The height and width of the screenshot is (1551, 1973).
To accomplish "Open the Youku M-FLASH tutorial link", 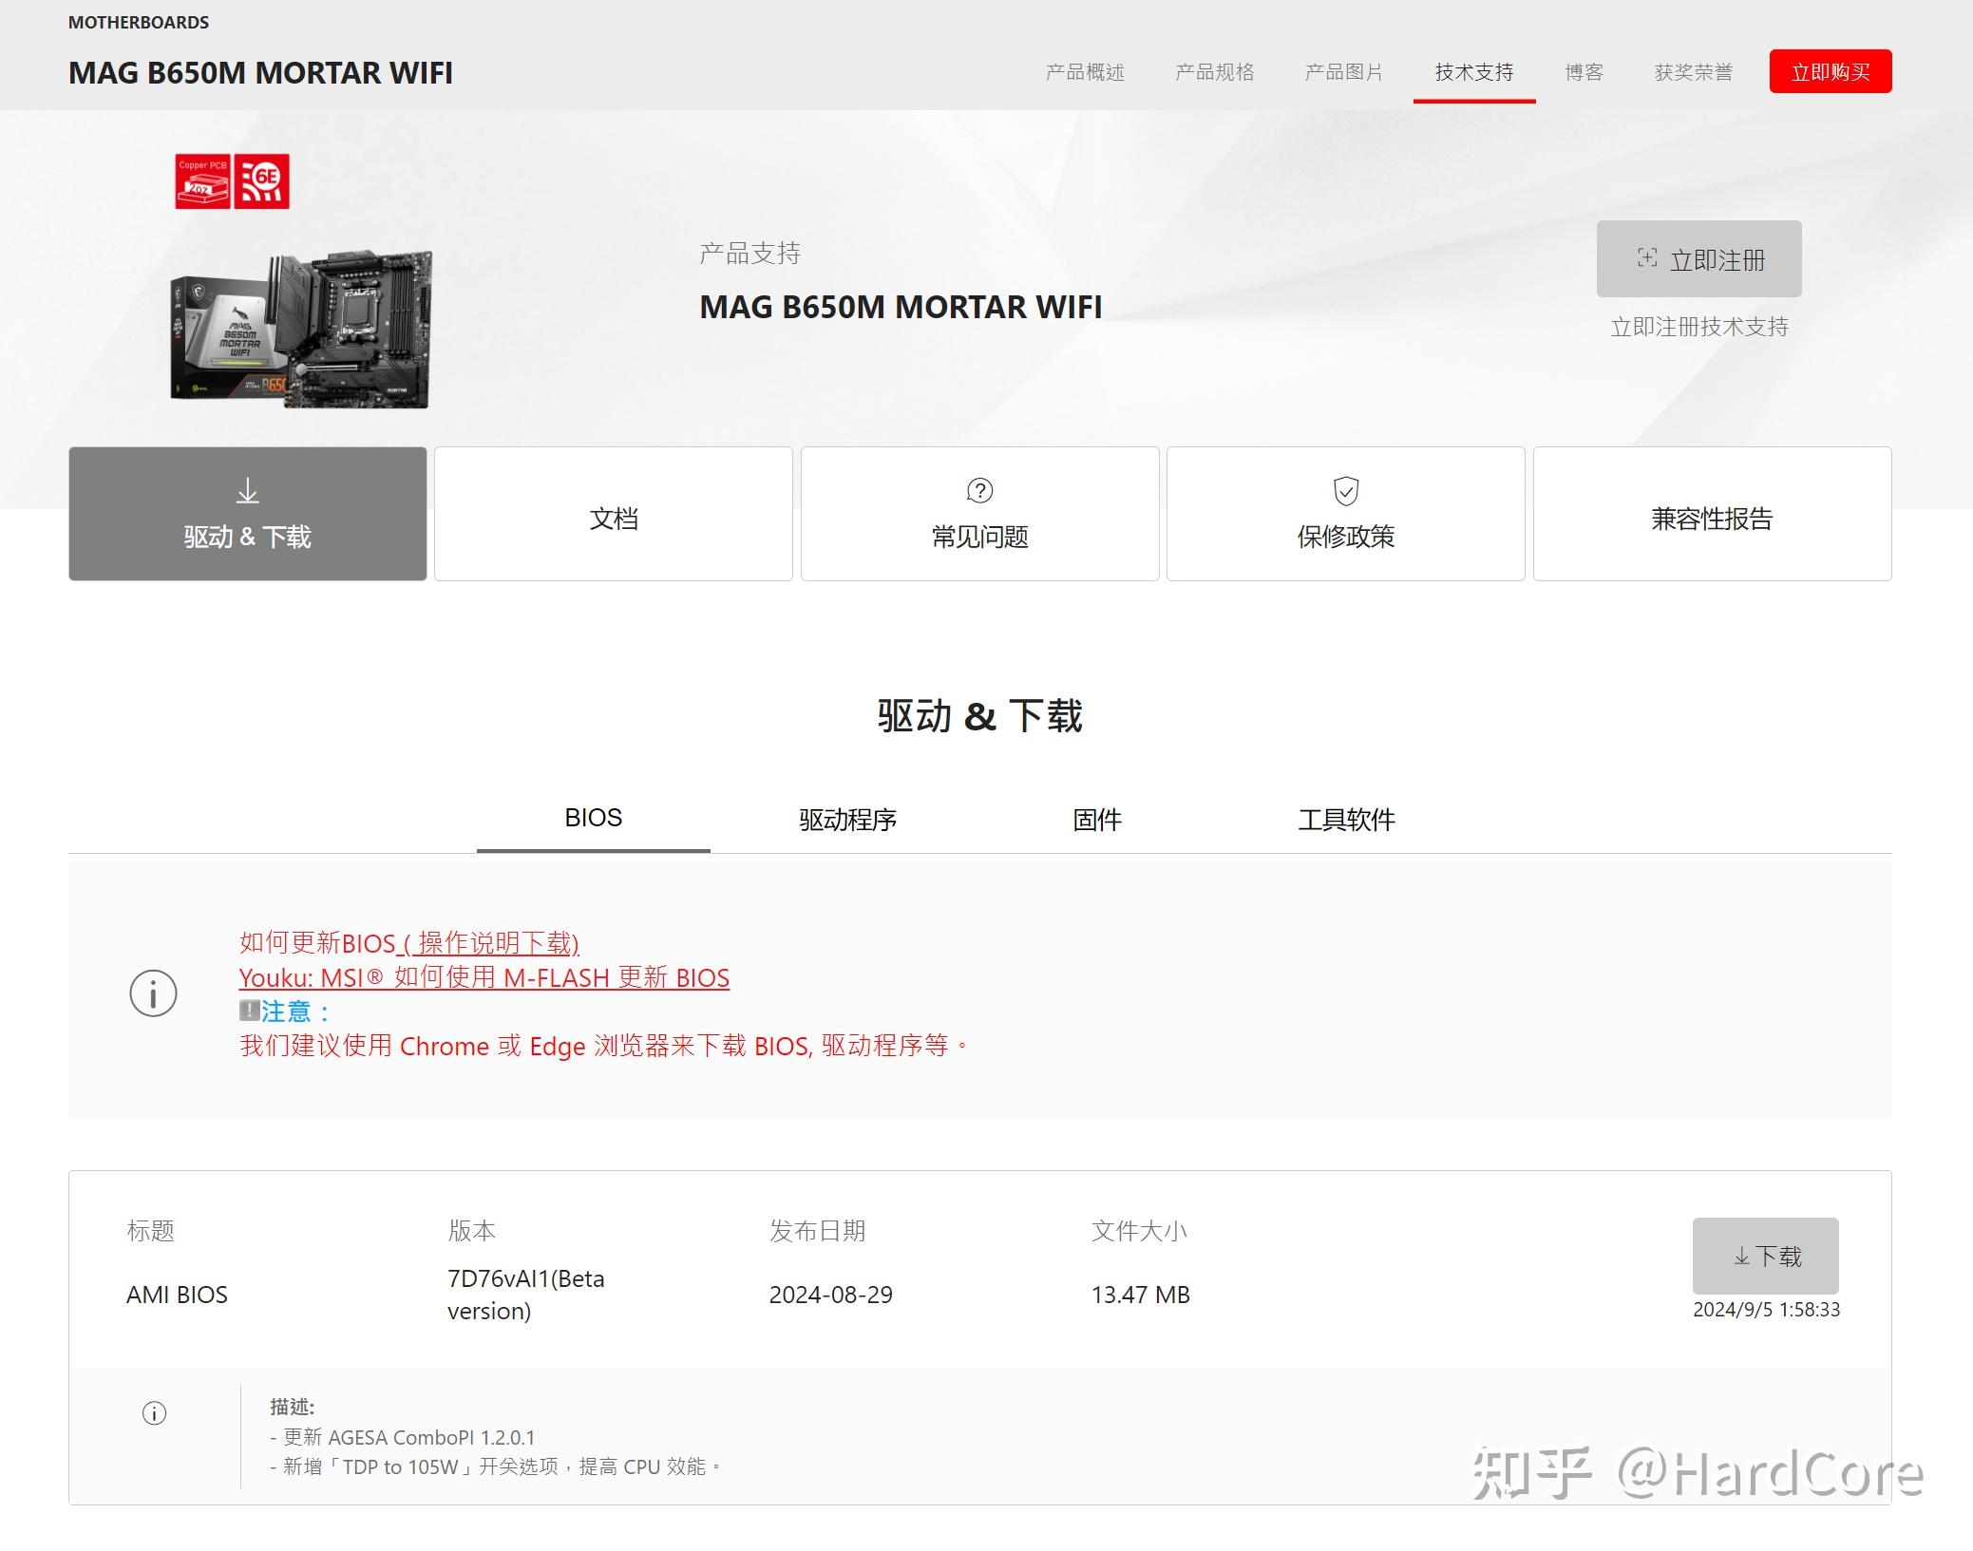I will 484,977.
